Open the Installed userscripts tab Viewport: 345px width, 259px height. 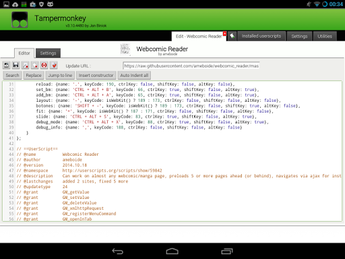point(261,36)
